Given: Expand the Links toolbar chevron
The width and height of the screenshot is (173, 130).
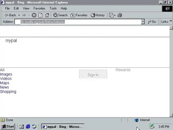Looking at the screenshot, I should [x=171, y=21].
